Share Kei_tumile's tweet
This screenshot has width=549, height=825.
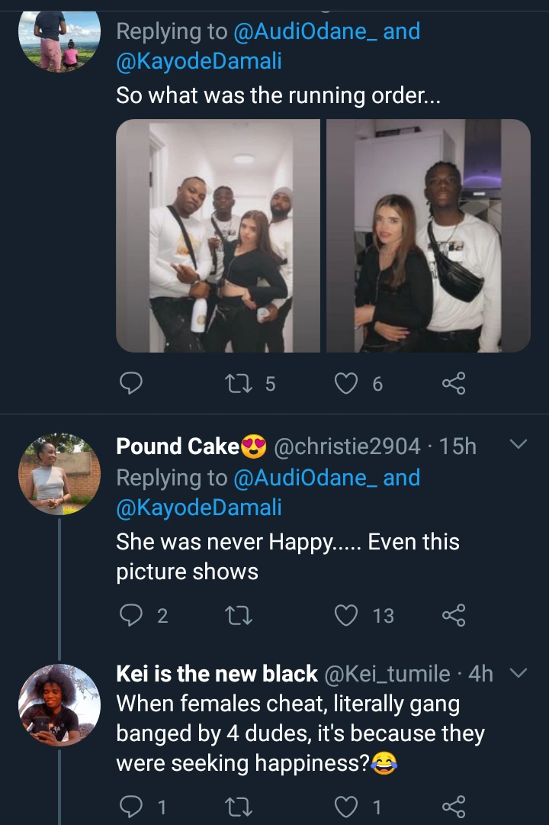[454, 807]
